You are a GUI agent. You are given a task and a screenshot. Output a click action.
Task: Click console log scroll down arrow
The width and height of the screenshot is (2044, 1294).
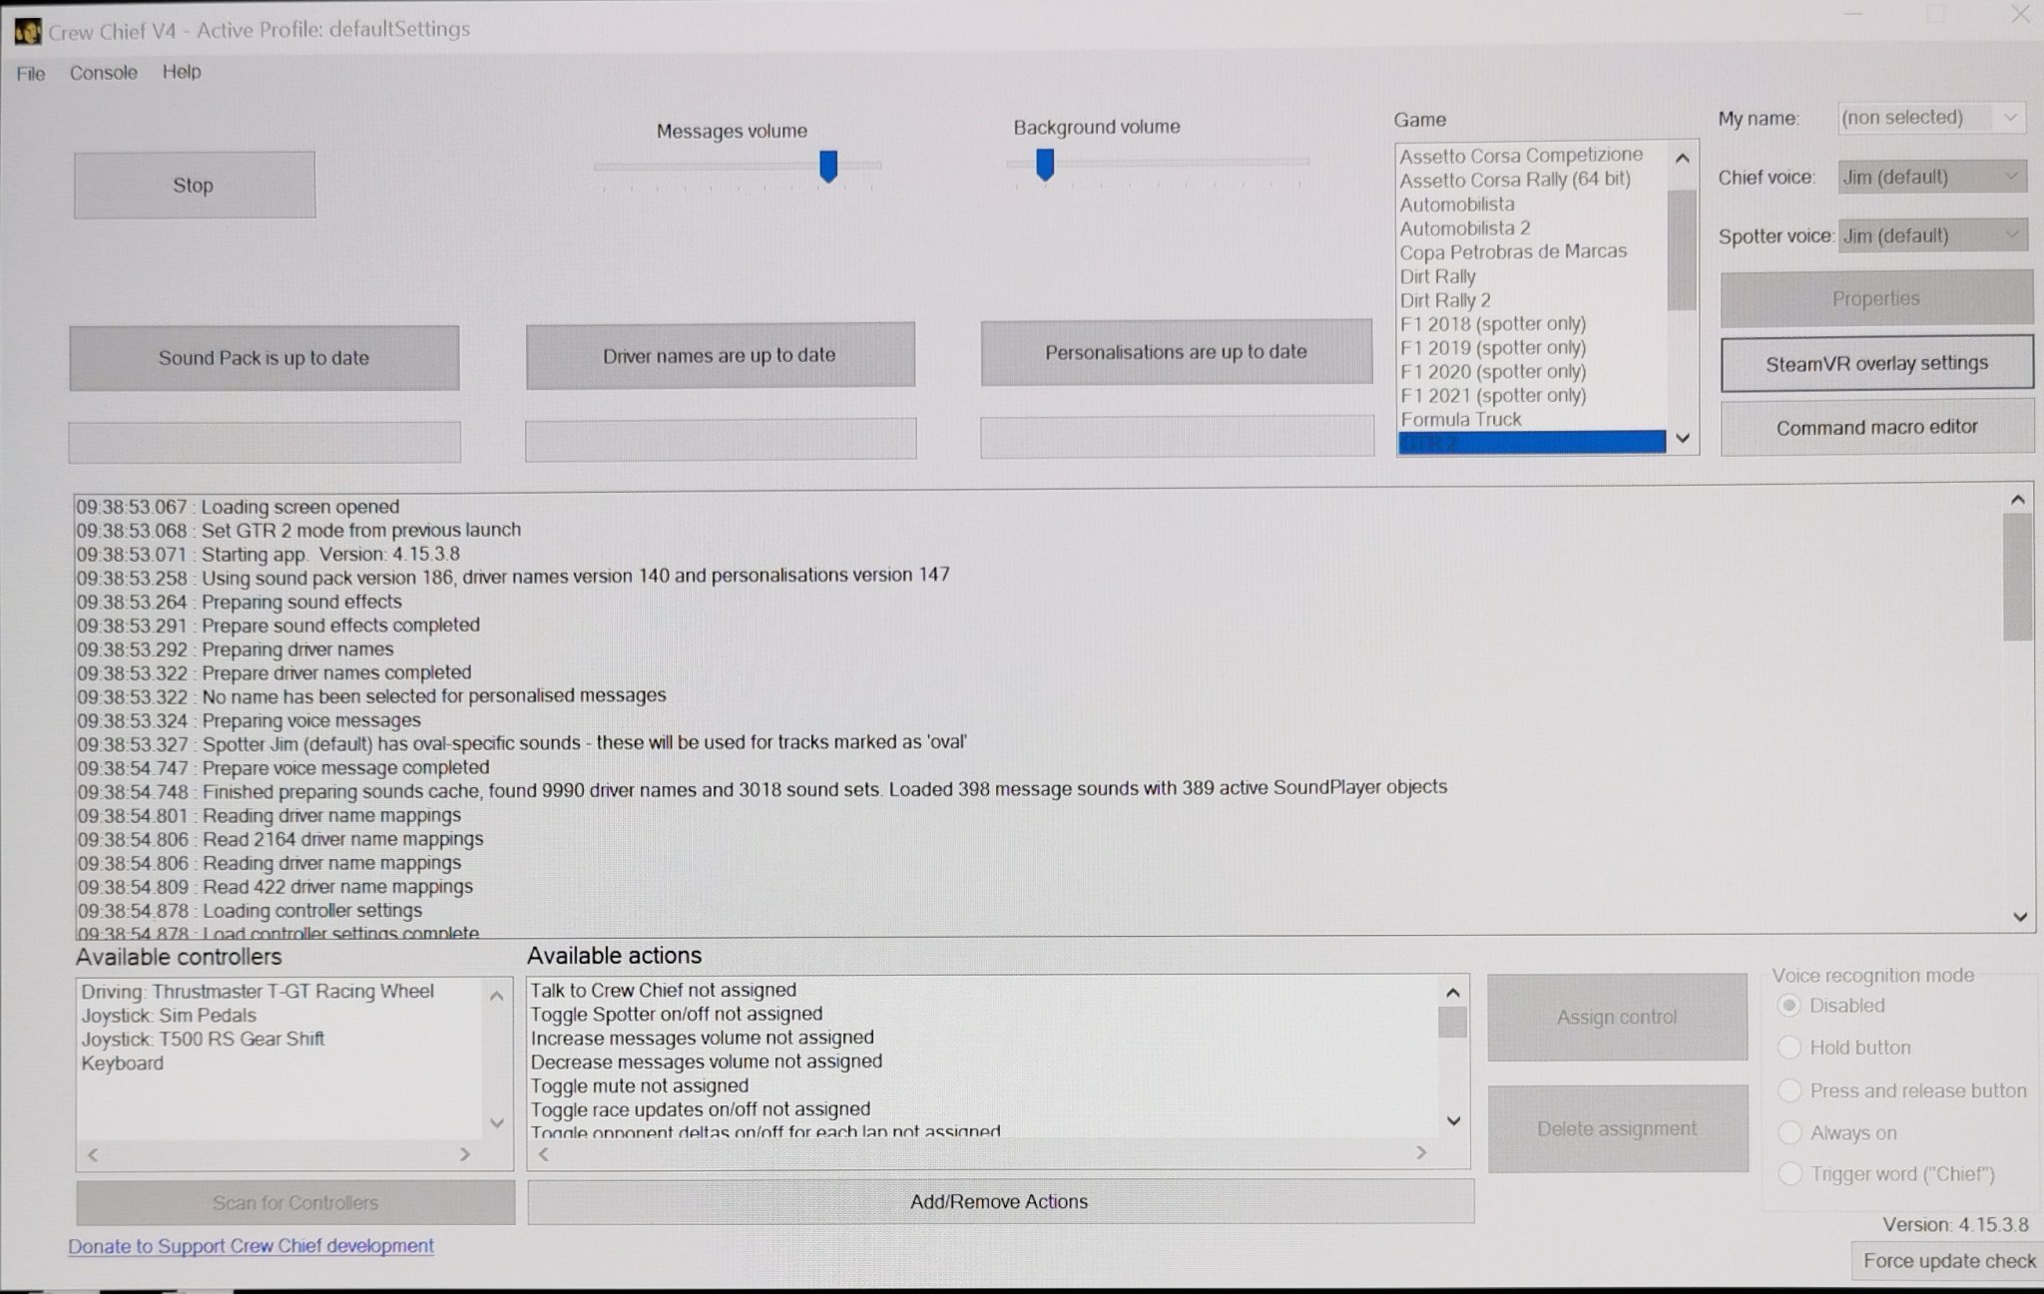(2019, 917)
